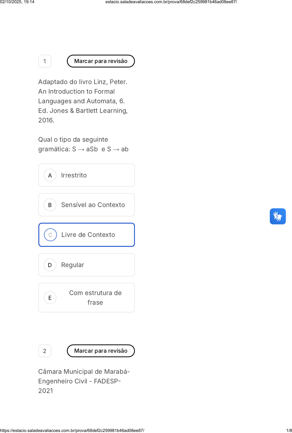The width and height of the screenshot is (292, 433).
Task: Click the question 1 number badge
Action: point(45,61)
